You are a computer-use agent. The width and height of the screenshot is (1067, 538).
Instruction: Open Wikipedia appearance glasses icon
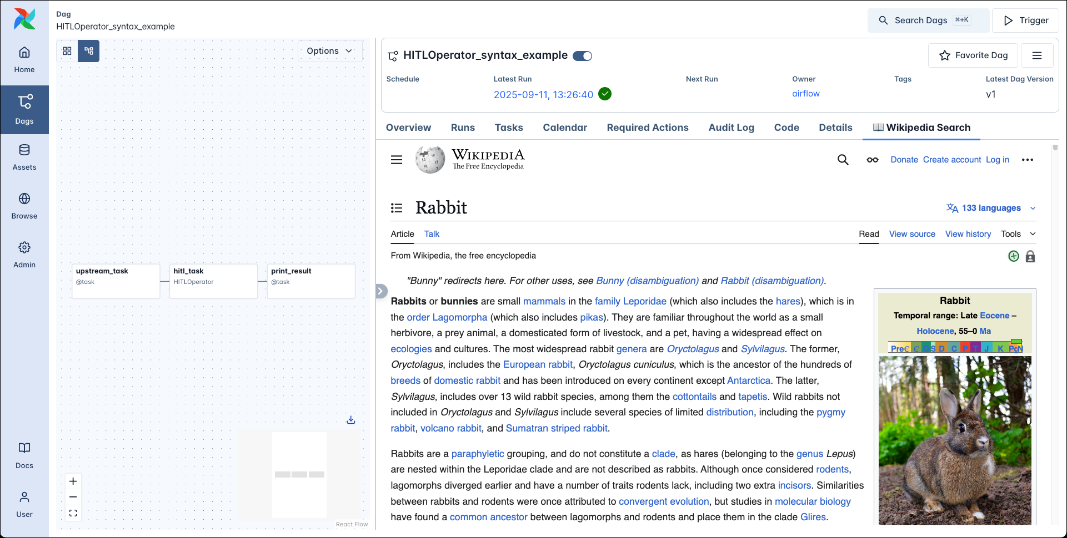(872, 160)
